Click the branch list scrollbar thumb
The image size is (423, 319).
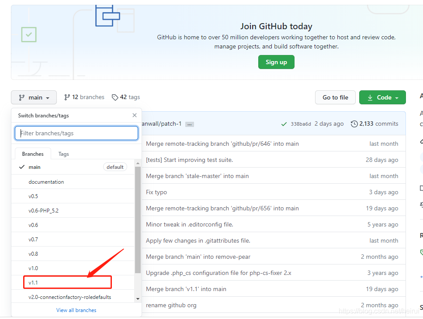[x=138, y=220]
